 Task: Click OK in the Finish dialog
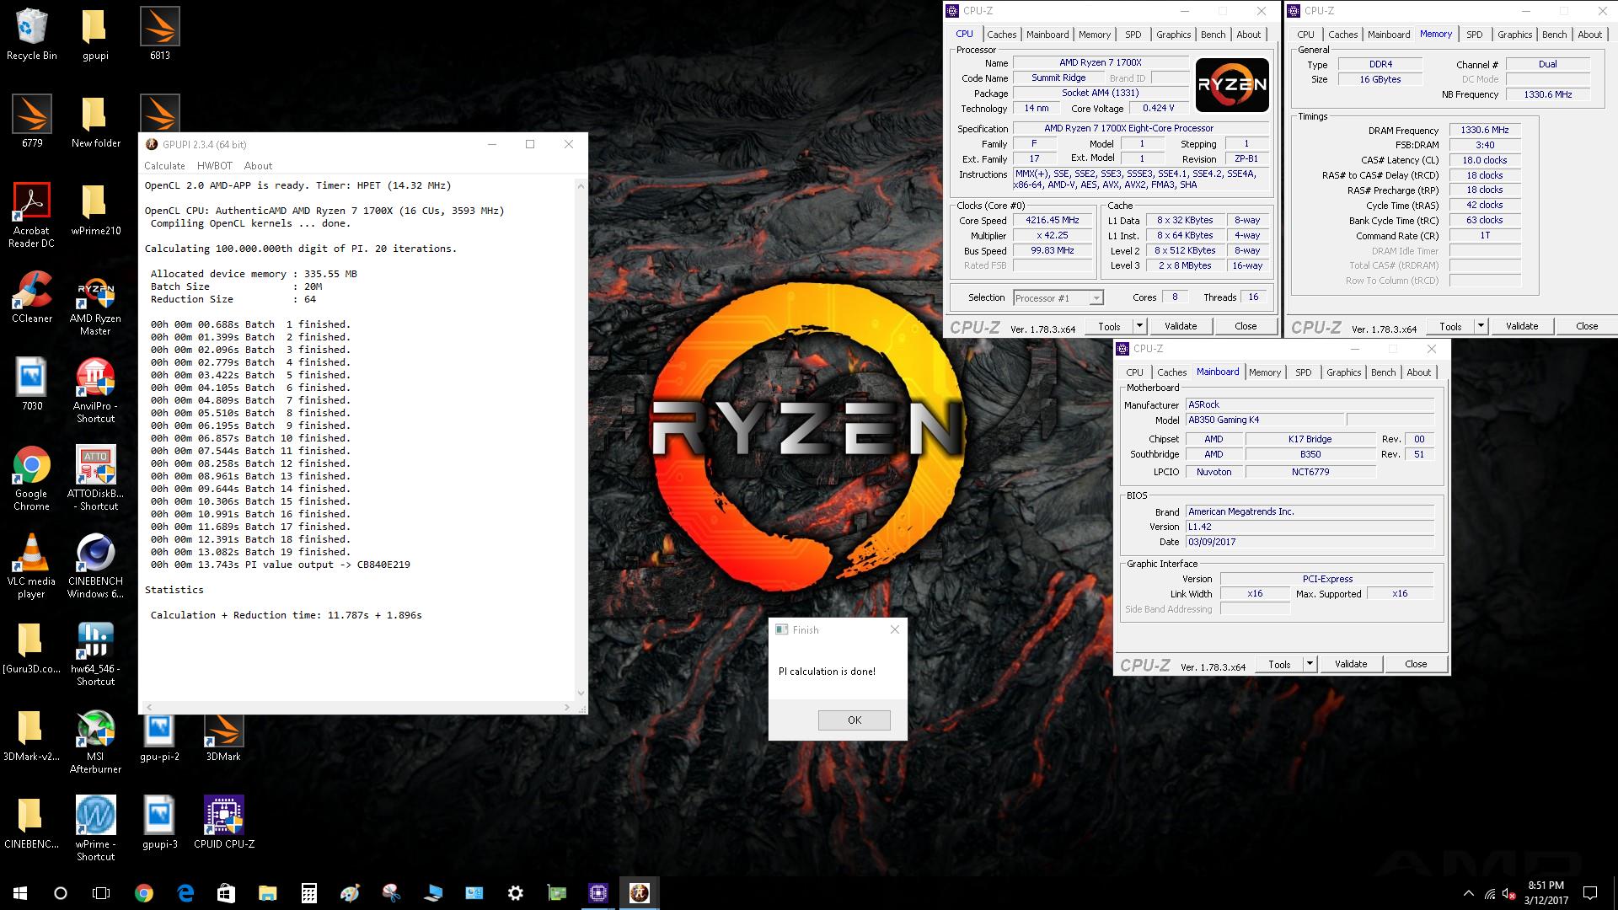click(x=855, y=720)
